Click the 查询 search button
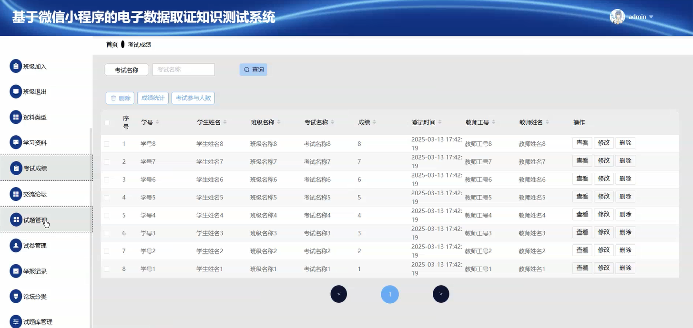Image resolution: width=693 pixels, height=328 pixels. [x=253, y=70]
